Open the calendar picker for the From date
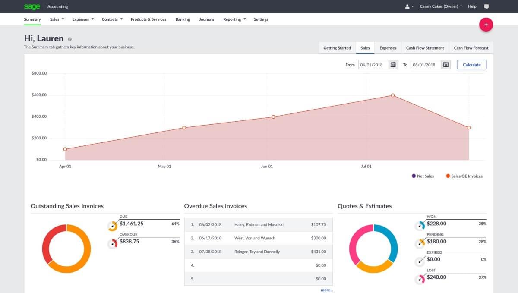The image size is (518, 293). click(x=394, y=64)
